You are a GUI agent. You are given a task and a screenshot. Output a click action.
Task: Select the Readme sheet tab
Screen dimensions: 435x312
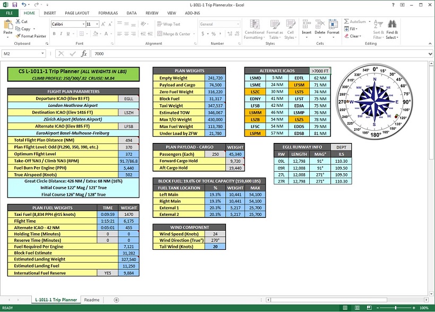[92, 300]
